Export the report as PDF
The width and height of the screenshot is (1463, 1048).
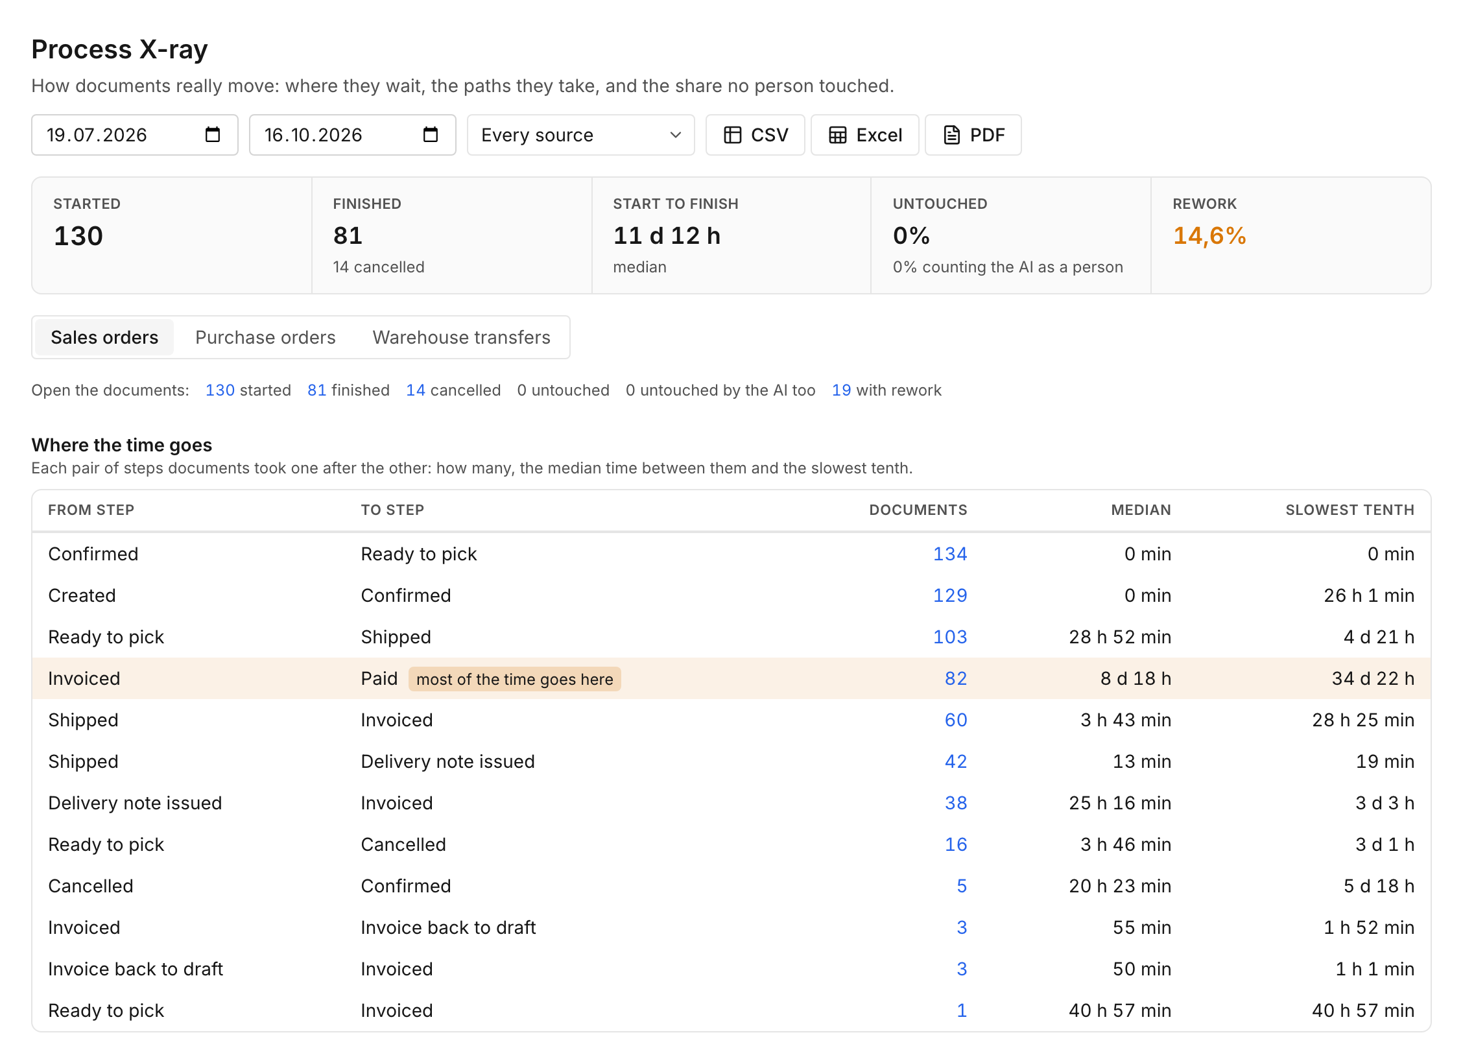[x=973, y=135]
